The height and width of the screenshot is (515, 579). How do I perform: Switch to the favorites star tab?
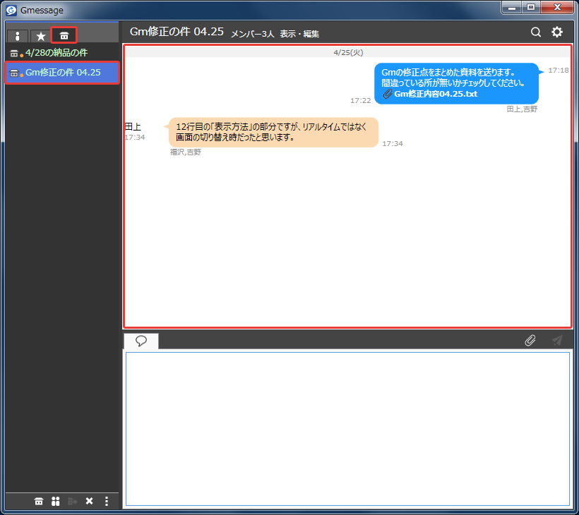pos(41,36)
